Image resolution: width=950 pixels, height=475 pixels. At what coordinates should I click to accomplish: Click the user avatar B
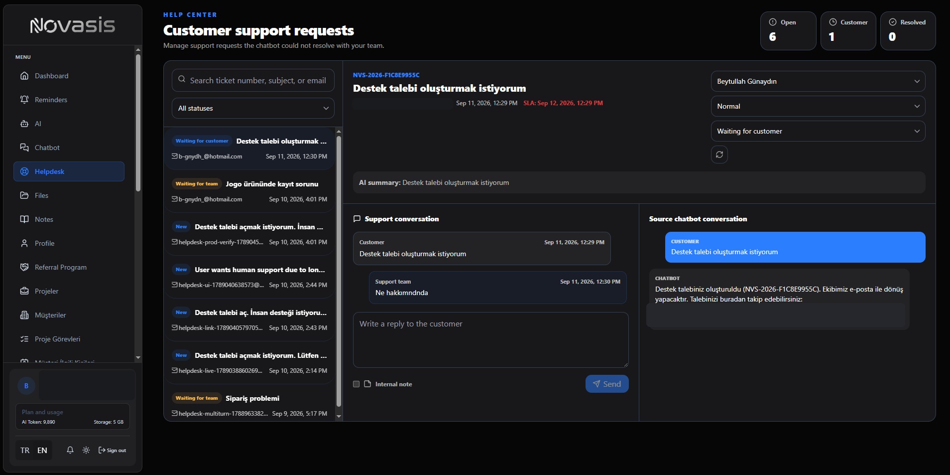[26, 386]
